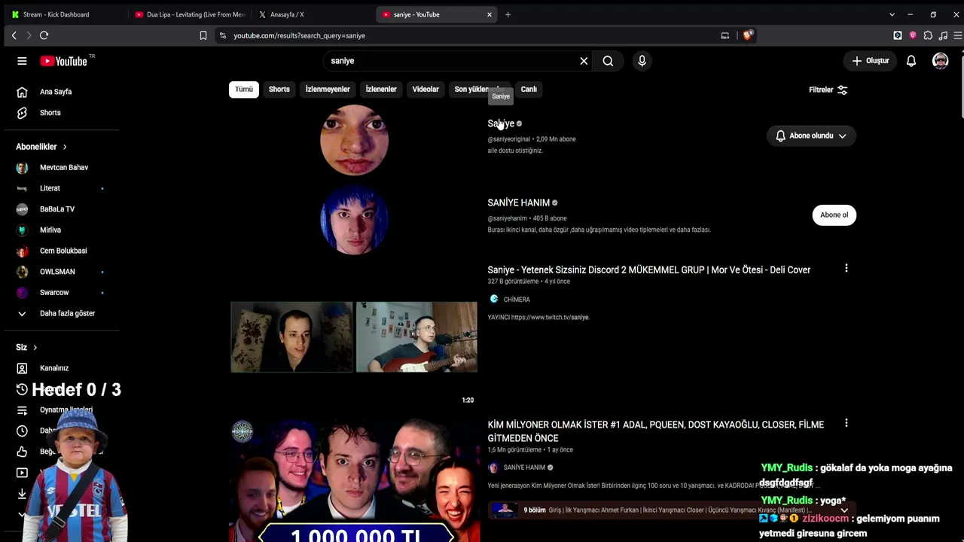Viewport: 964px width, 542px height.
Task: Expand the Siz section
Action: coord(27,347)
